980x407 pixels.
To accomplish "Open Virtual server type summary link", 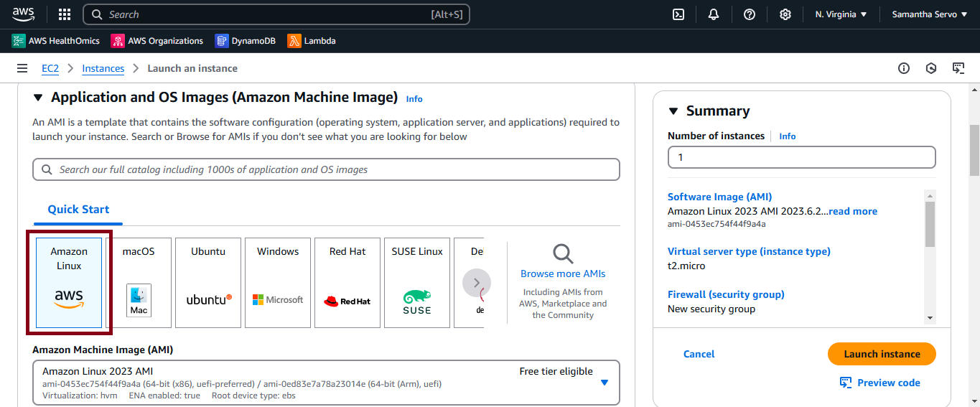I will pos(749,251).
